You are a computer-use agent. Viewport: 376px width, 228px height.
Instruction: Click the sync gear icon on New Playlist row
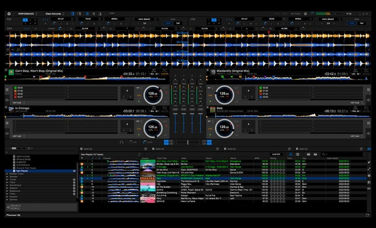[74, 171]
